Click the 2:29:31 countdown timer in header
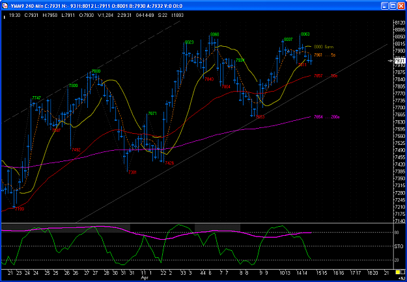The image size is (407, 282). [124, 16]
